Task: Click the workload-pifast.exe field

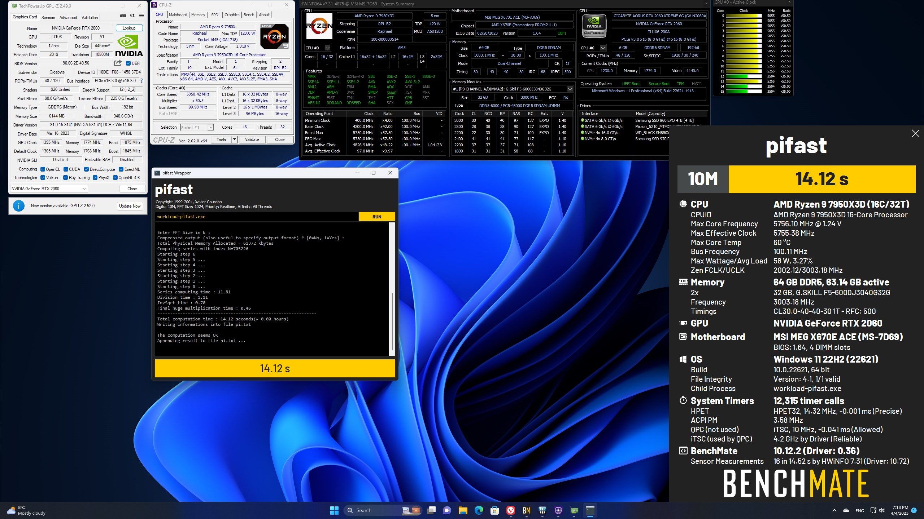Action: [256, 217]
